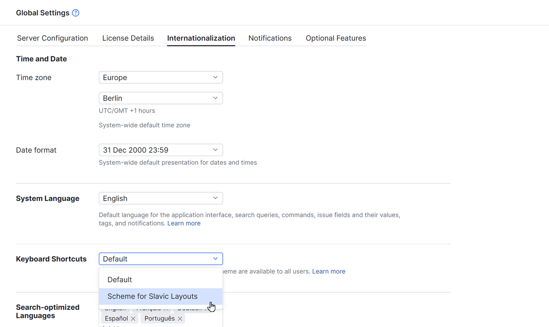Remove the Português language tag
The image size is (549, 327).
click(x=180, y=319)
